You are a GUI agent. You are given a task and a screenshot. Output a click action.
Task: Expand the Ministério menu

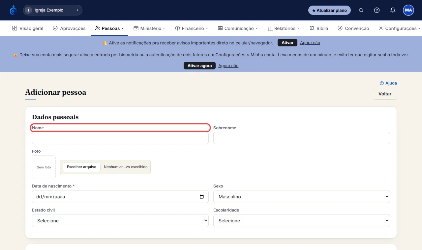[x=149, y=28]
